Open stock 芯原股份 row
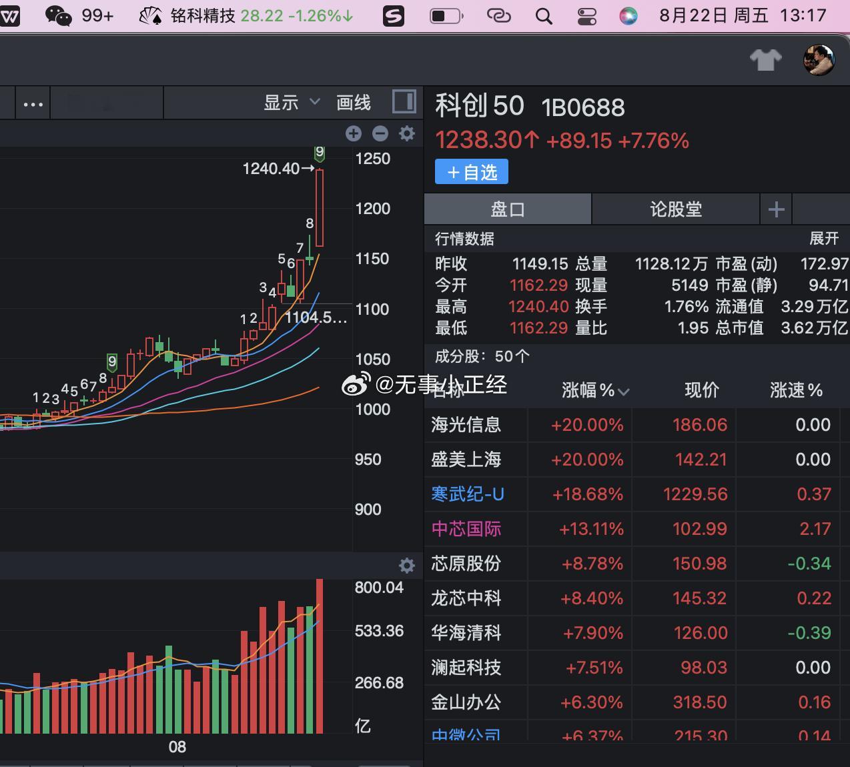The image size is (850, 767). pos(636,564)
